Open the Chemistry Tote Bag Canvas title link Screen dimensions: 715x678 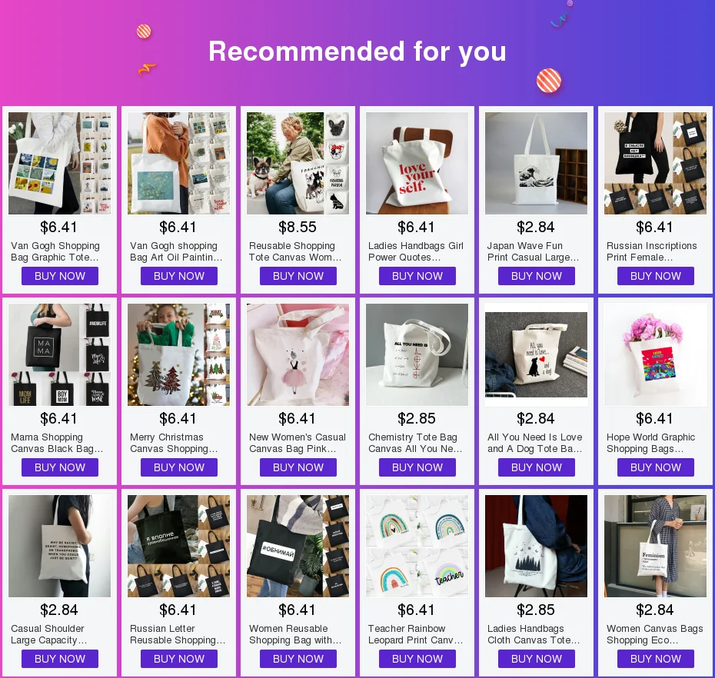pyautogui.click(x=415, y=443)
